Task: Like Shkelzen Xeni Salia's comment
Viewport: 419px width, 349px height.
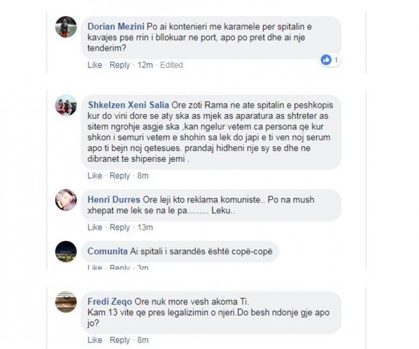Action: click(x=95, y=176)
